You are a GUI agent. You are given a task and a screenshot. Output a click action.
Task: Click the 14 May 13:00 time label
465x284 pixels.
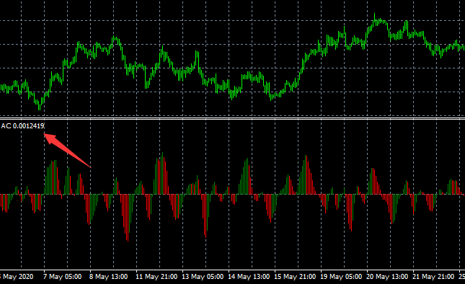[x=249, y=277]
